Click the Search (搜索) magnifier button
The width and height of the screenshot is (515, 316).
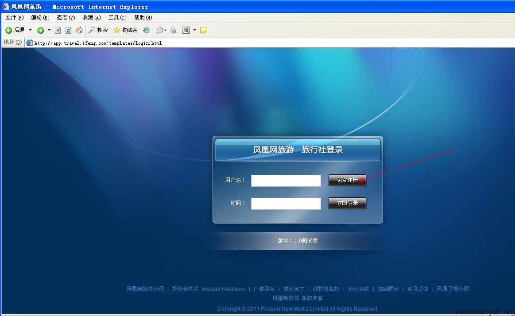[98, 30]
